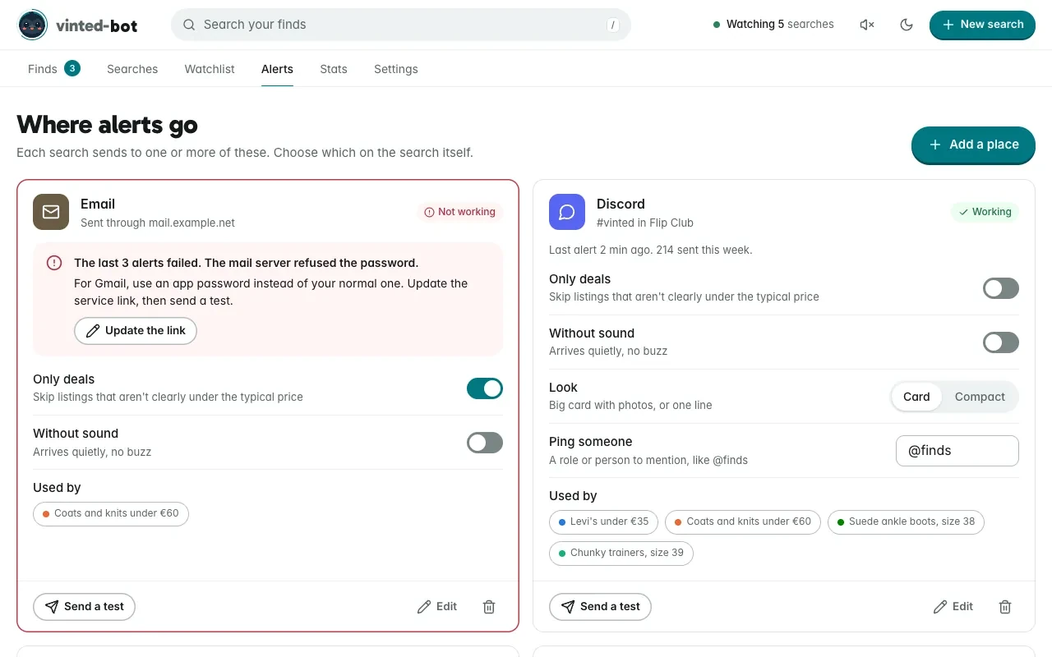This screenshot has height=657, width=1052.
Task: Click Watching 5 searches status
Action: point(773,25)
